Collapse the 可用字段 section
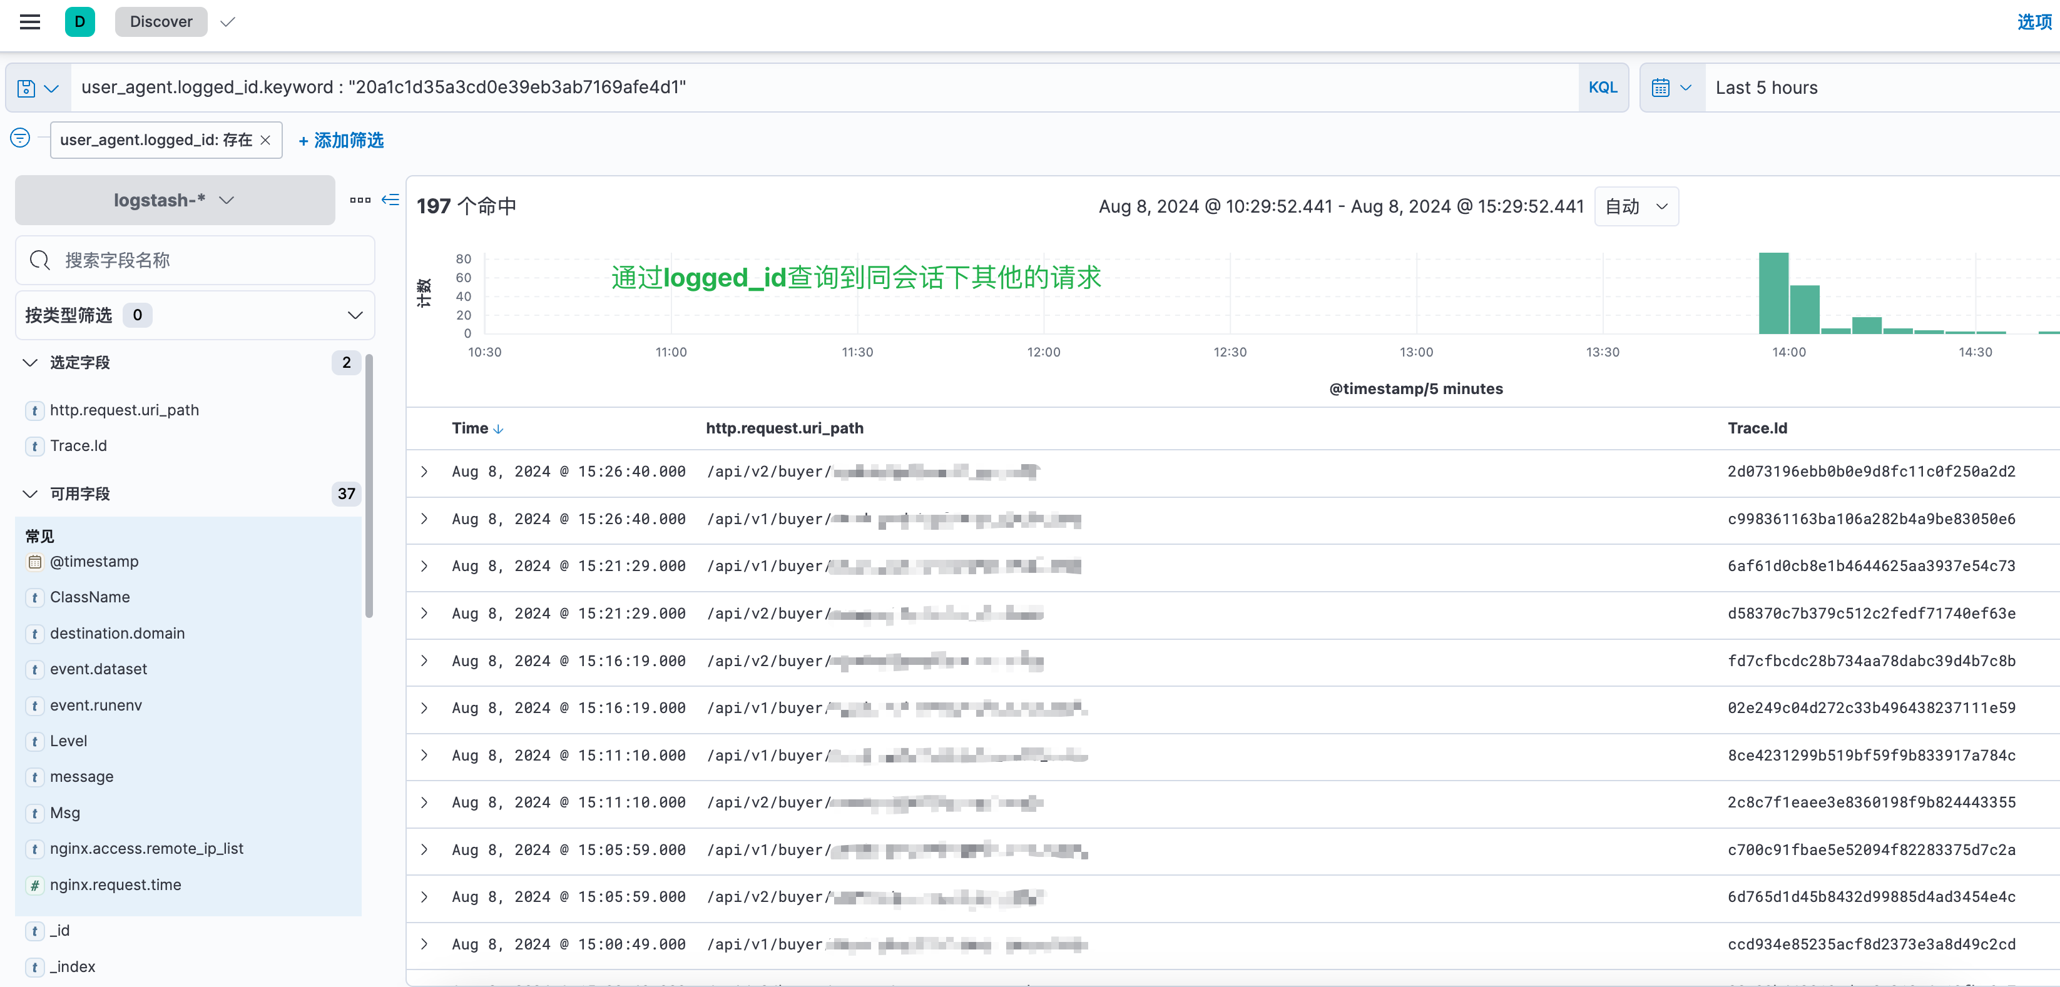 click(31, 494)
